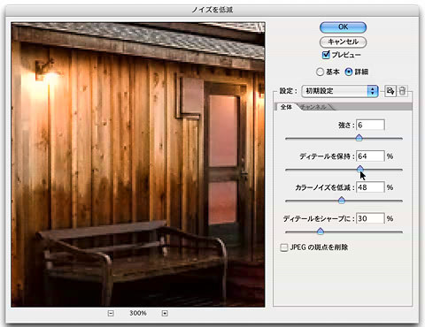Switch to the チャンネル tab
The width and height of the screenshot is (425, 327).
click(313, 107)
